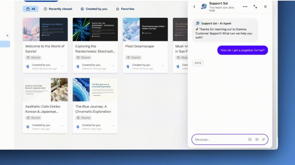Click Shared badge on Sanrio card
This screenshot has height=165, width=295.
[33, 57]
